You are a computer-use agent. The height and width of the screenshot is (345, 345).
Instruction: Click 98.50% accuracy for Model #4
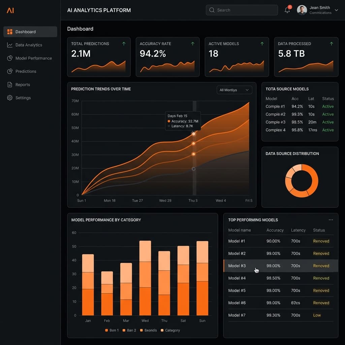point(273,278)
